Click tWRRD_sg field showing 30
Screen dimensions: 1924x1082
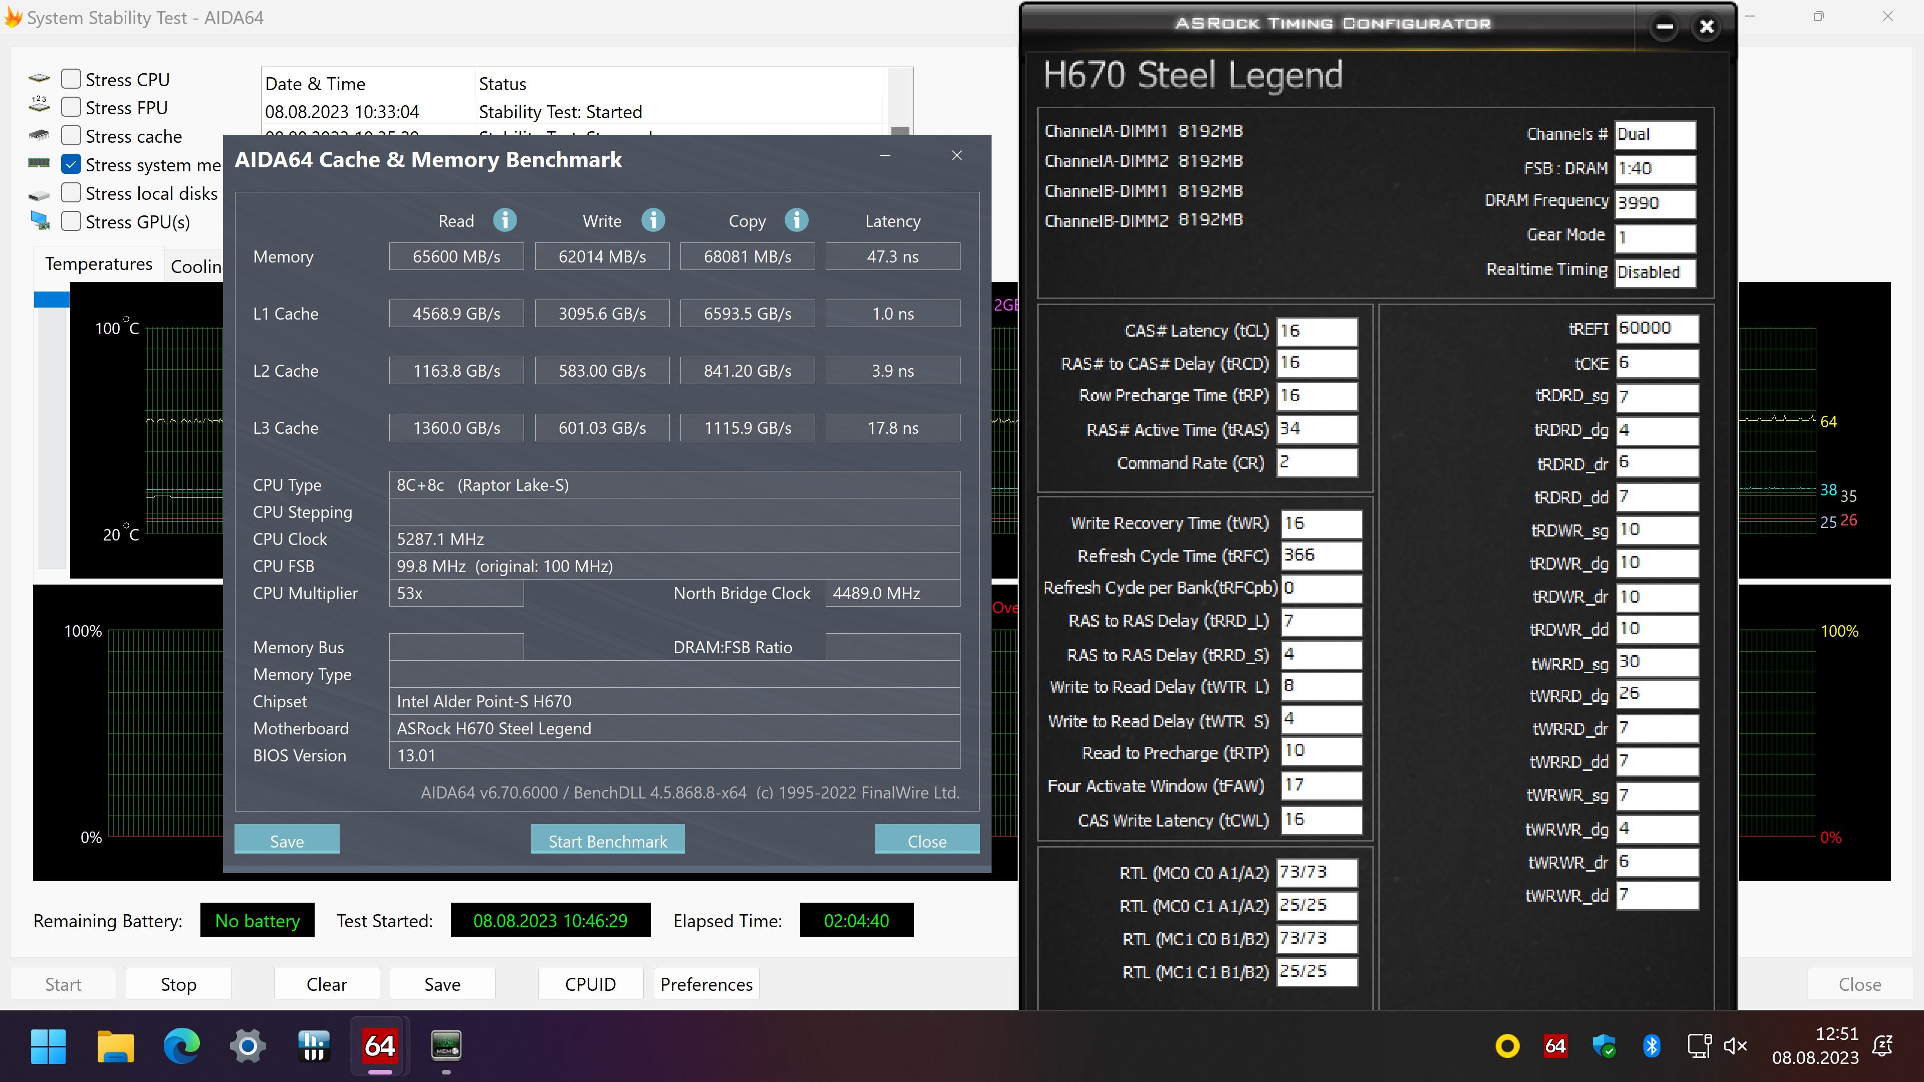pyautogui.click(x=1657, y=662)
